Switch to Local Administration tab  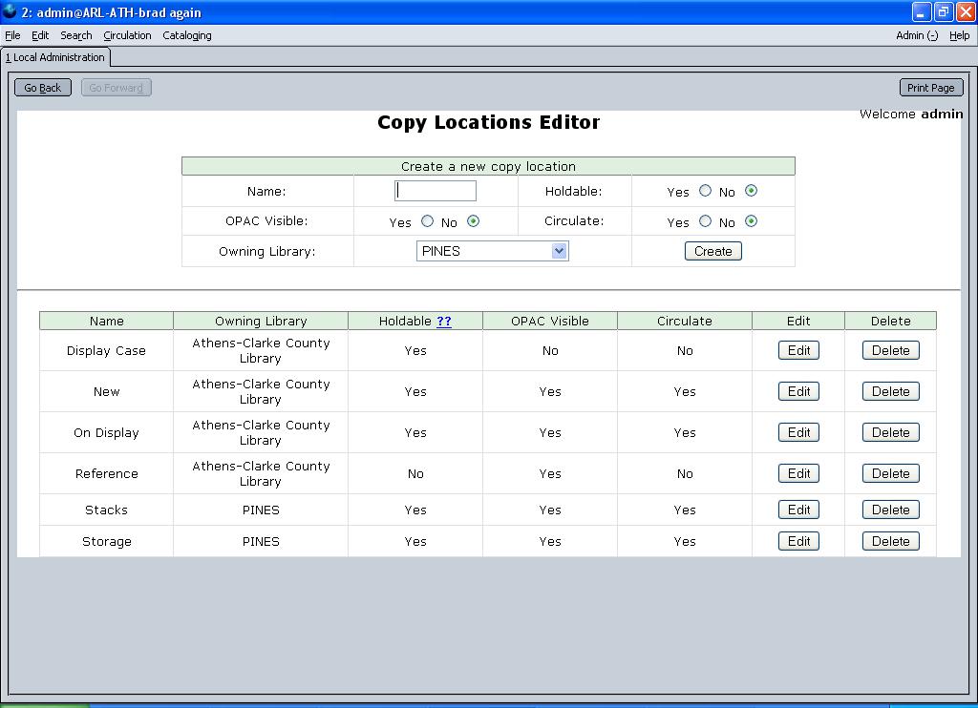point(55,57)
